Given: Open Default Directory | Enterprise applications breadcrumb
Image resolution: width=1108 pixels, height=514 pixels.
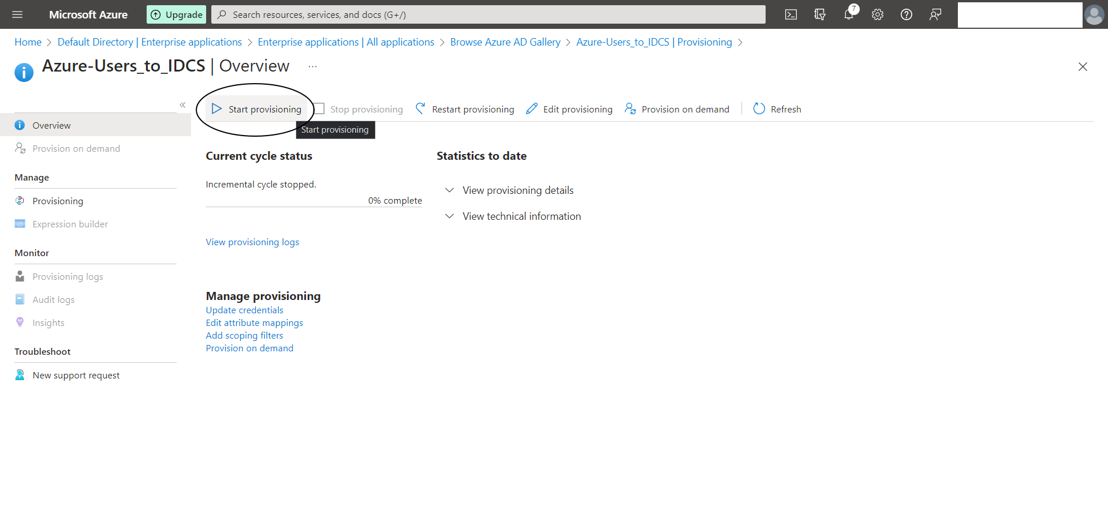Looking at the screenshot, I should (x=150, y=42).
